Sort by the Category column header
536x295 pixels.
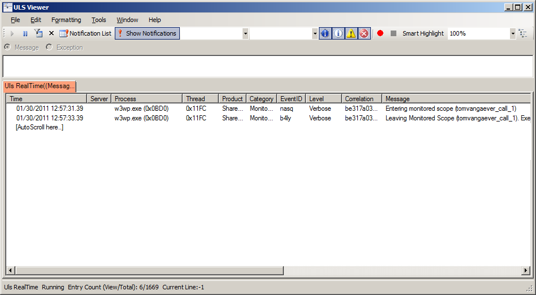tap(262, 99)
